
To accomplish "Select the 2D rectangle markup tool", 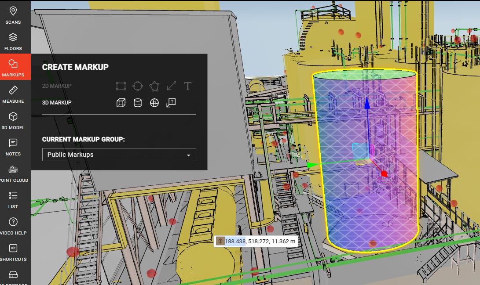I will pyautogui.click(x=121, y=87).
